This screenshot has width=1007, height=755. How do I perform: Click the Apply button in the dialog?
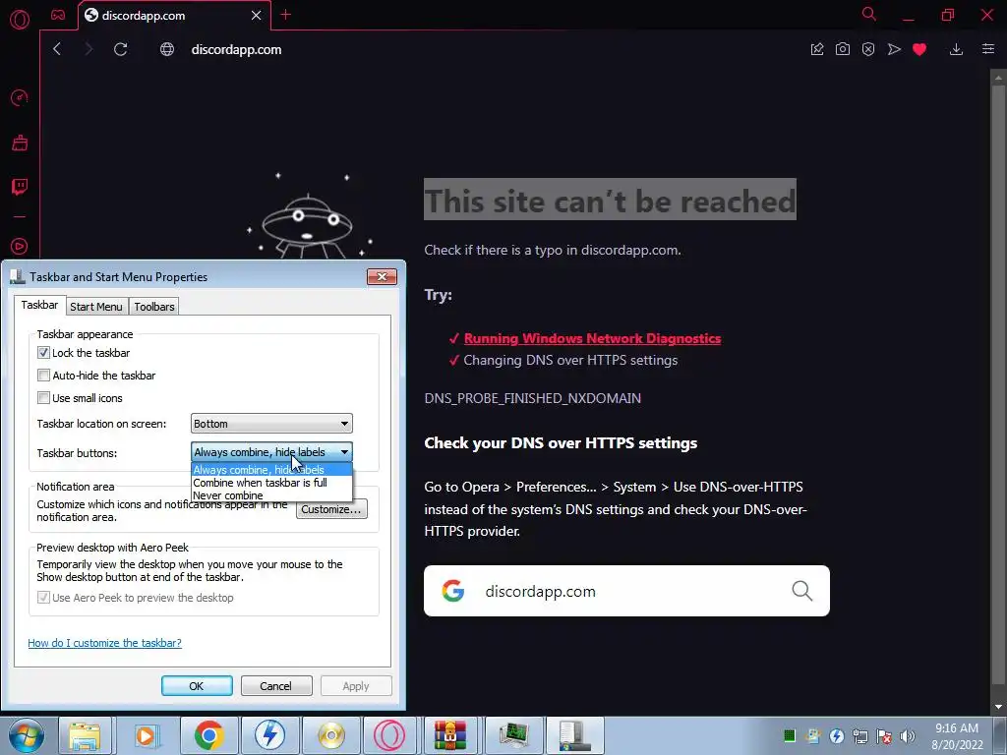[x=356, y=685]
